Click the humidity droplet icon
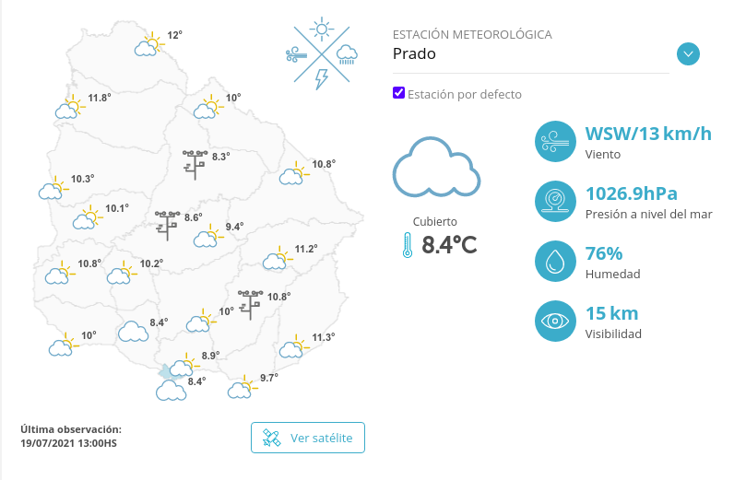This screenshot has height=480, width=734. [x=555, y=262]
